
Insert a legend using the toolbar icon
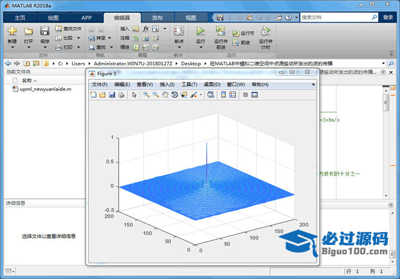tap(233, 95)
